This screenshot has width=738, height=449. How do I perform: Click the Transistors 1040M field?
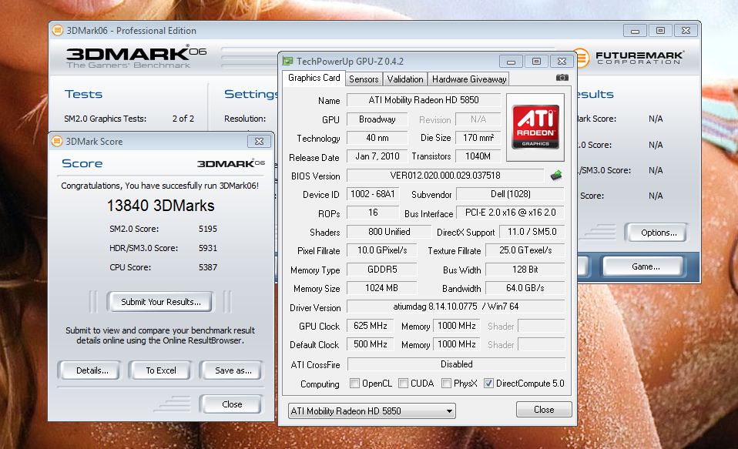point(478,156)
